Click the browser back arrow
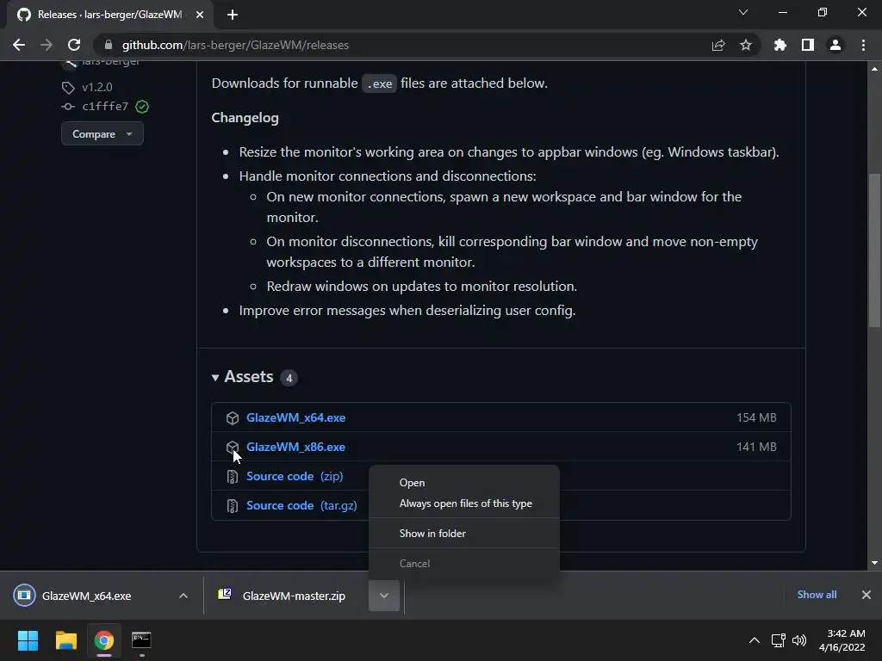This screenshot has height=661, width=882. (19, 45)
